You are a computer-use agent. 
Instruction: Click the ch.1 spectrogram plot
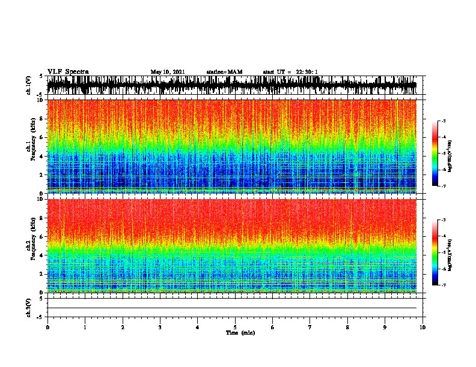point(232,146)
